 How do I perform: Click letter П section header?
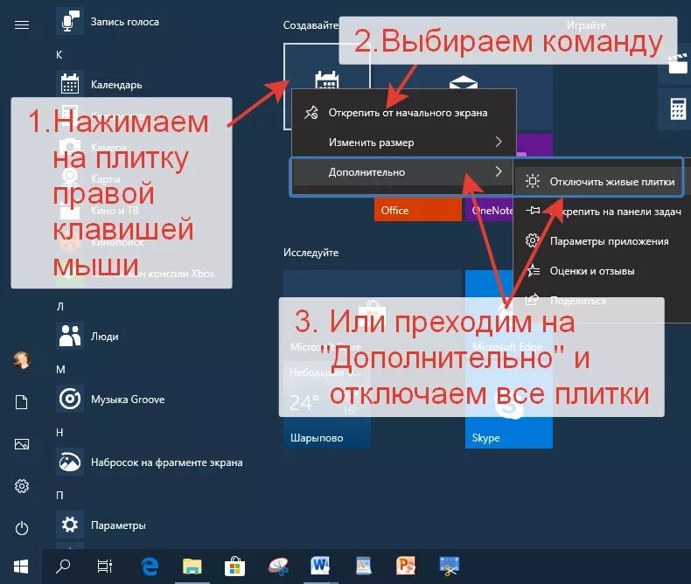pos(59,496)
